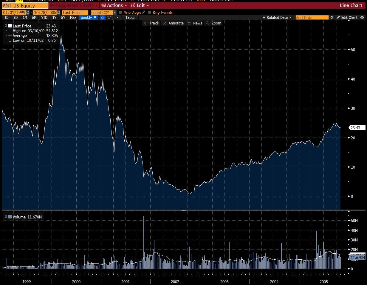
Task: Click the 50 label on price axis
Action: tap(352, 50)
